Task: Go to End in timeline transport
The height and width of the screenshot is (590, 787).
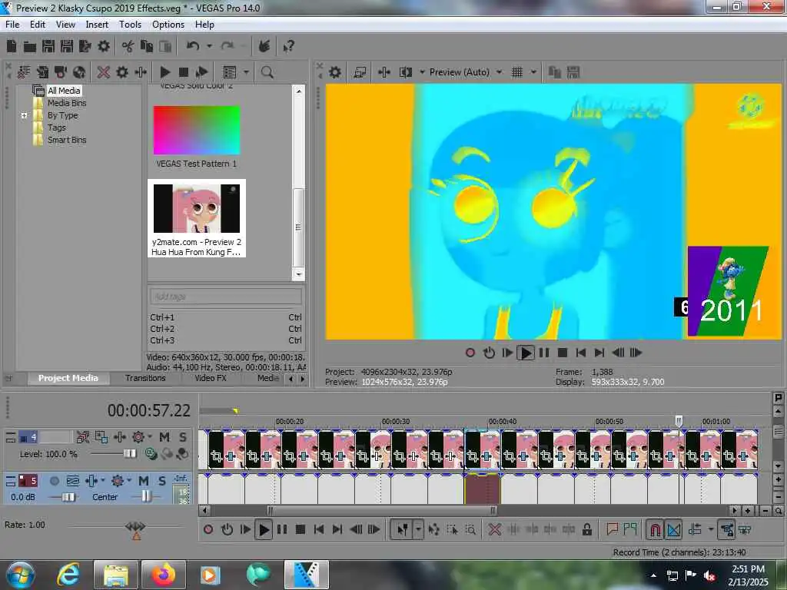Action: [337, 529]
